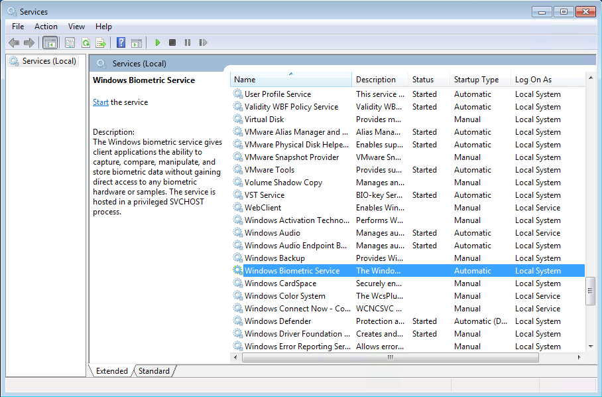Click the BIO-key Ser... description cell
Screen dimensions: 602x397
(x=379, y=195)
